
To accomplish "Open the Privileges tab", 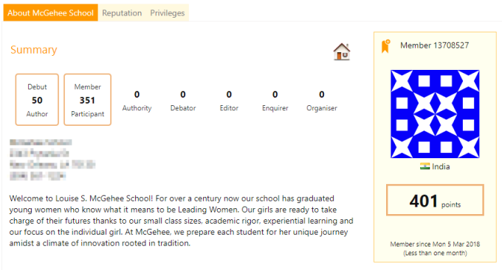I will (168, 13).
